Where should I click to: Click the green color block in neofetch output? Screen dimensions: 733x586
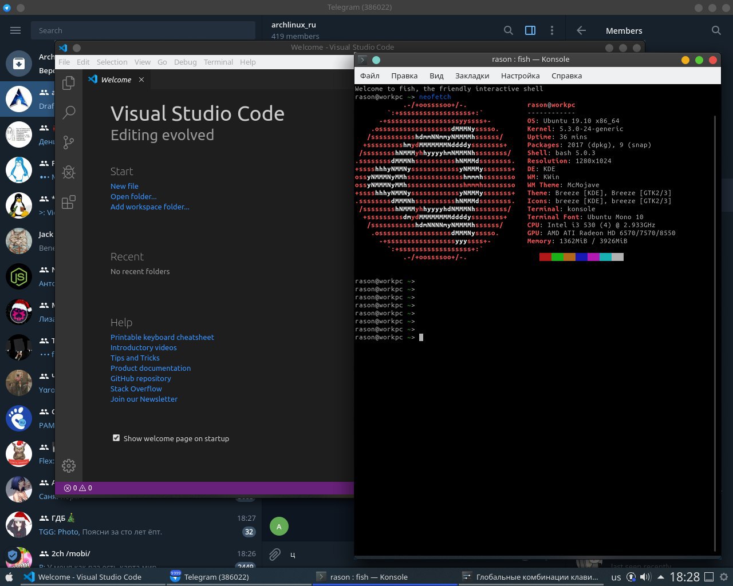pyautogui.click(x=557, y=257)
